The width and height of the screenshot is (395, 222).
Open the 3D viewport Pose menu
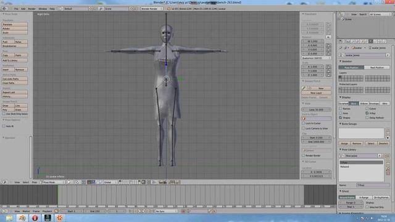pos(35,183)
